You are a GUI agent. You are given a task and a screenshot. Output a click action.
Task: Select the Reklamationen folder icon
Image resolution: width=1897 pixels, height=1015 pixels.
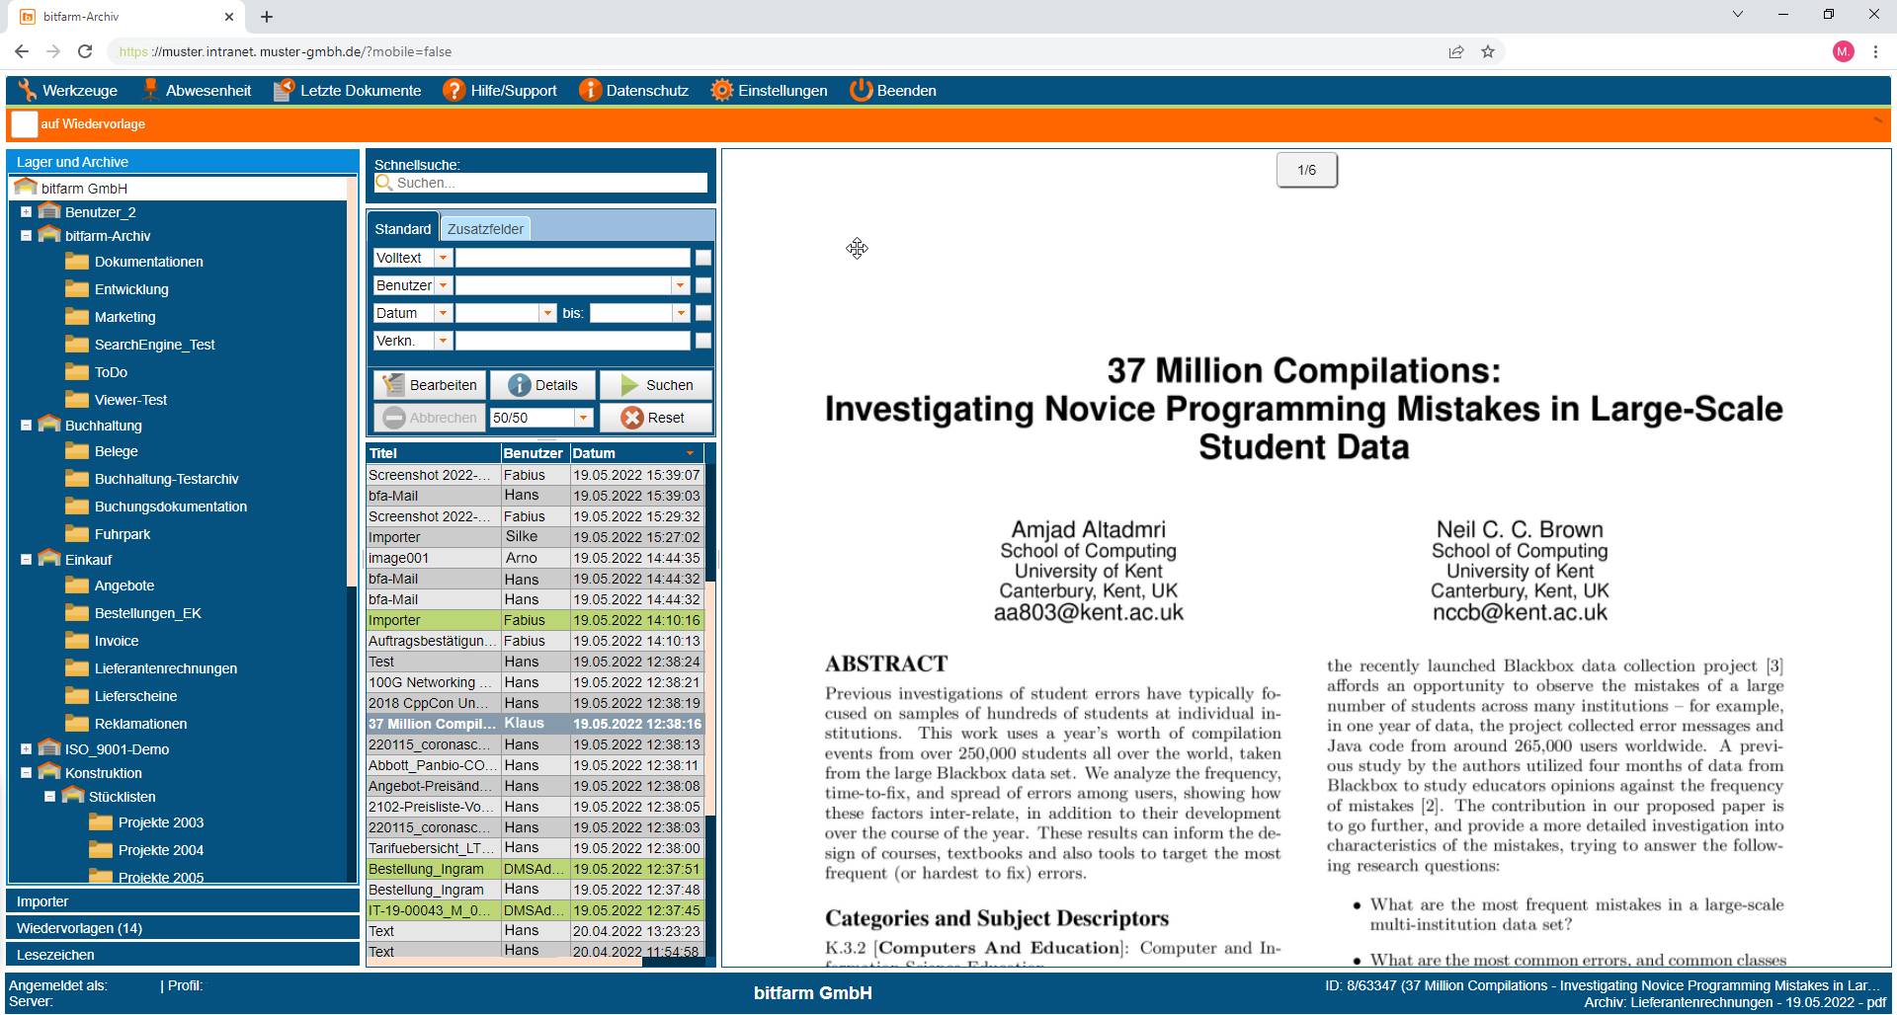(77, 724)
